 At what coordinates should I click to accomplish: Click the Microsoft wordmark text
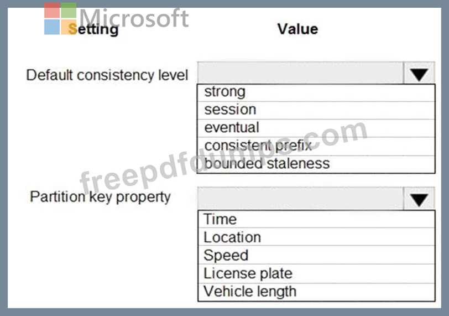[x=134, y=18]
